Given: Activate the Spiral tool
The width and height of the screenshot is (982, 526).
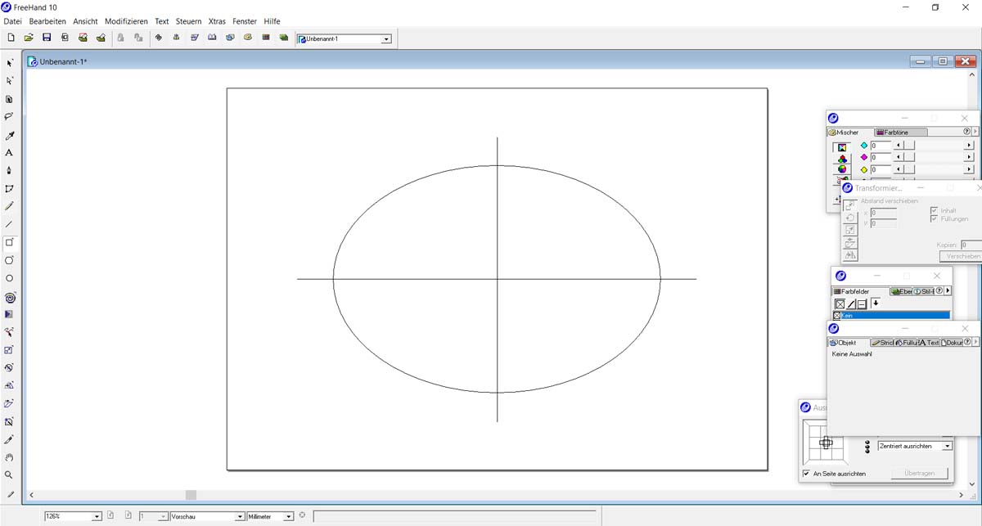Looking at the screenshot, I should tap(9, 299).
